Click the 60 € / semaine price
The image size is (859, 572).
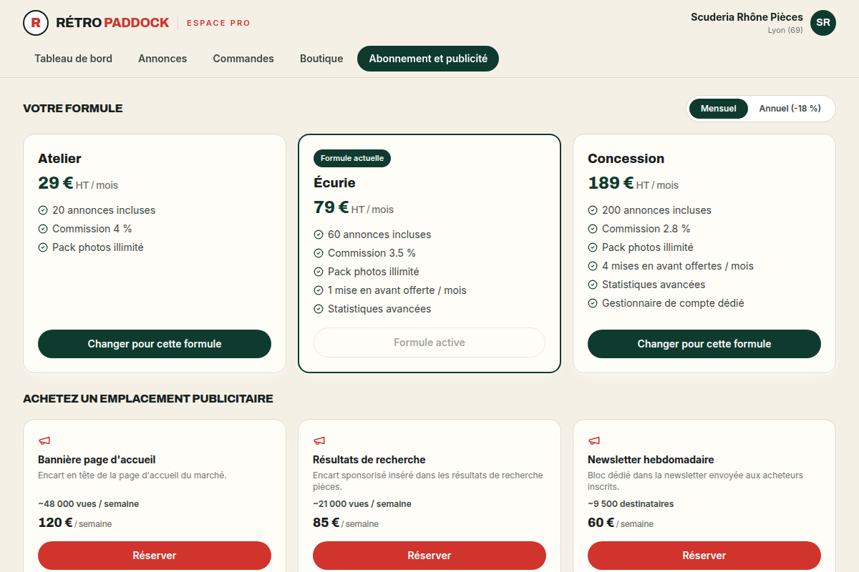coord(621,523)
